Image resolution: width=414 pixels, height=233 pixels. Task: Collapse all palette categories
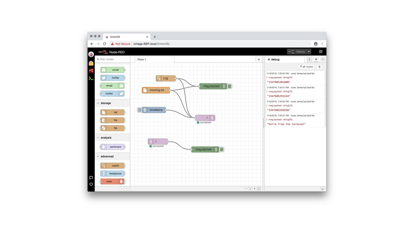(x=122, y=189)
